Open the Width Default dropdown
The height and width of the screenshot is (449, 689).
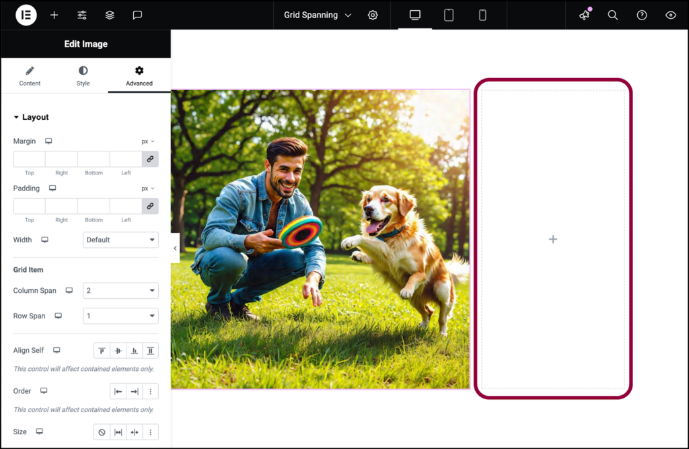pos(120,240)
